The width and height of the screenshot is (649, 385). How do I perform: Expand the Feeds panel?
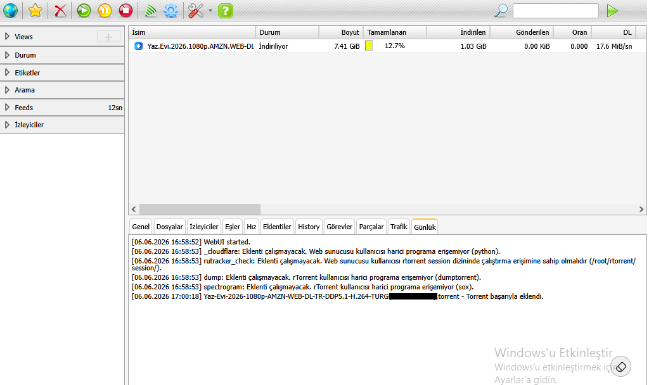(x=62, y=108)
